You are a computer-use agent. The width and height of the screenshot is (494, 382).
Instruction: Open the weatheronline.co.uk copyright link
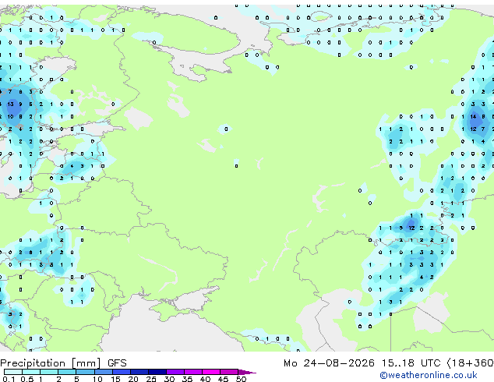coord(429,375)
